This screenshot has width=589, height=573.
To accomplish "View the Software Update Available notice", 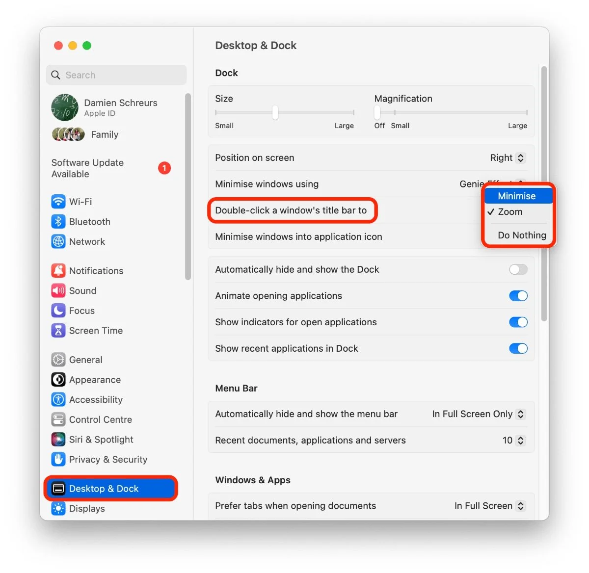I will [x=87, y=168].
